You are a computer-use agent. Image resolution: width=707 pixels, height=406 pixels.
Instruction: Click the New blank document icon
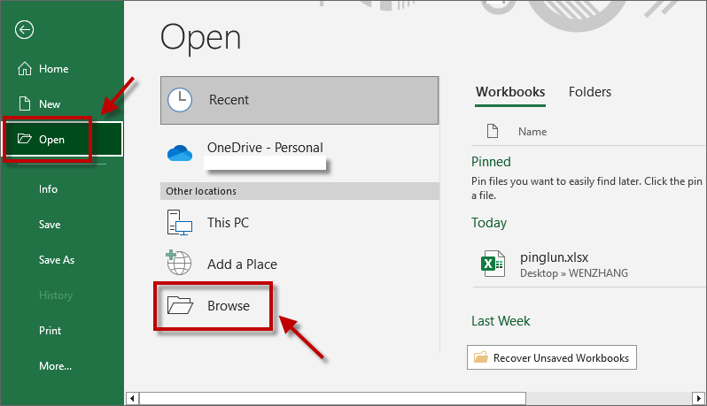coord(25,103)
